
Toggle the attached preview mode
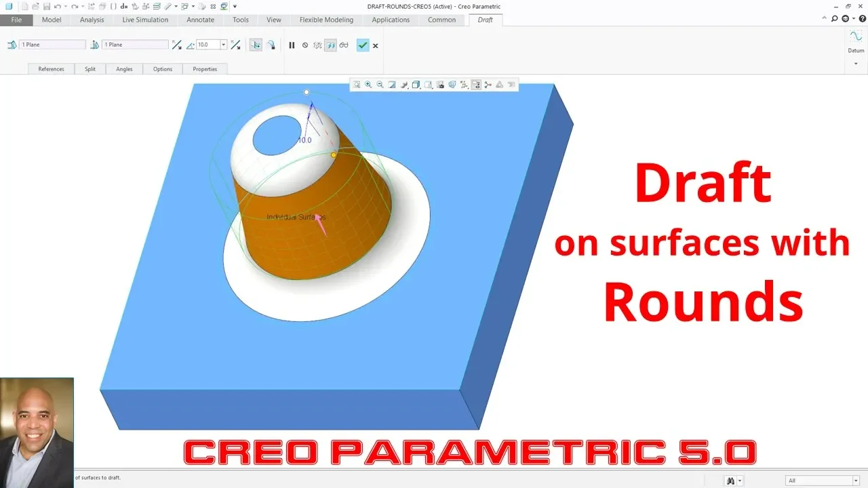pyautogui.click(x=330, y=45)
